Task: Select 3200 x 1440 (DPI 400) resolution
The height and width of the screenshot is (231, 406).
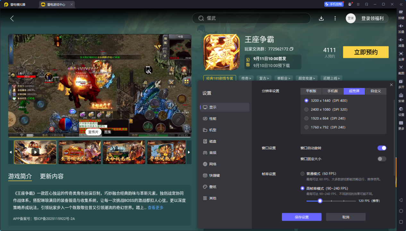Action: (326, 100)
